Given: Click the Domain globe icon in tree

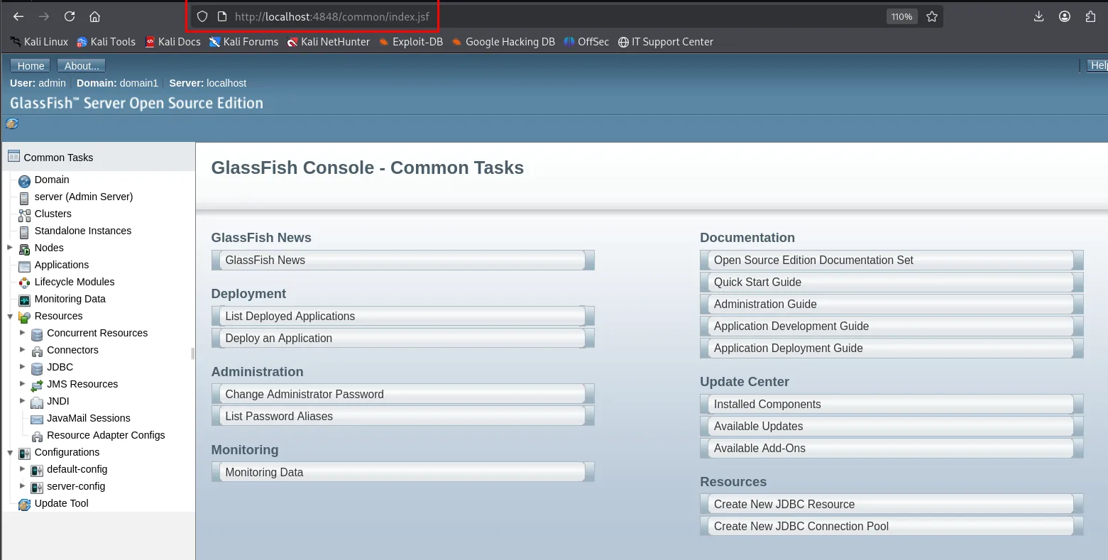Looking at the screenshot, I should point(24,180).
